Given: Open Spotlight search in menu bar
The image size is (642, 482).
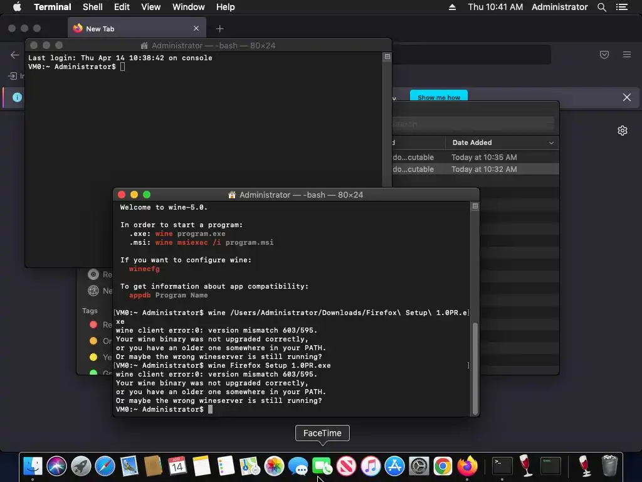Looking at the screenshot, I should click(x=601, y=7).
